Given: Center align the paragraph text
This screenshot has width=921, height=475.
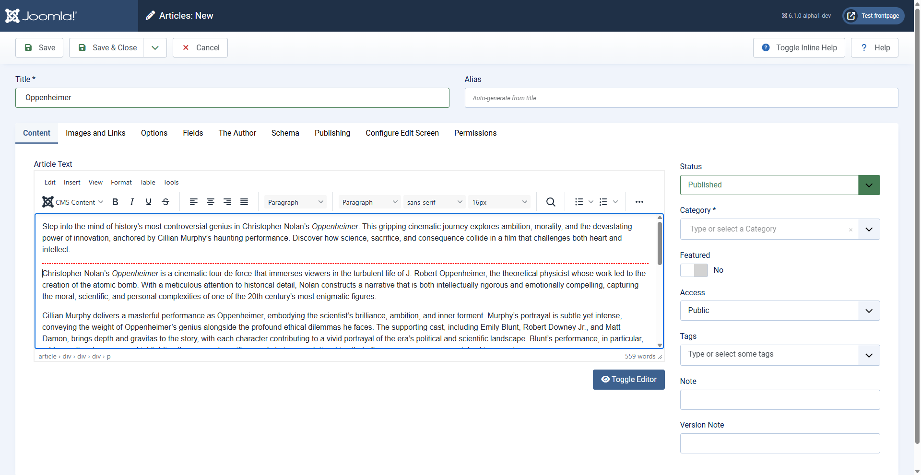Looking at the screenshot, I should point(210,202).
